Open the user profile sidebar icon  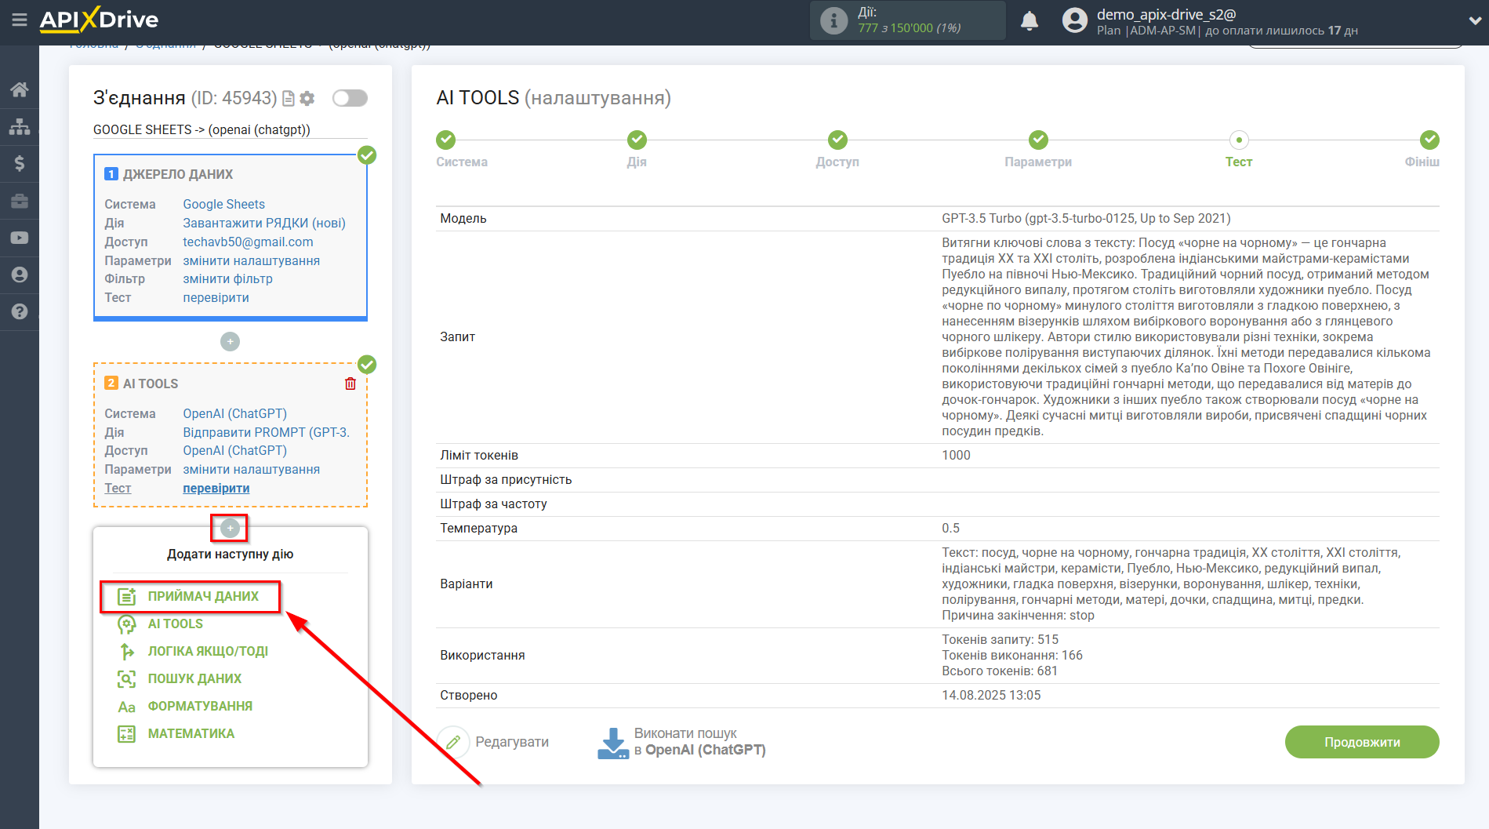(x=20, y=275)
